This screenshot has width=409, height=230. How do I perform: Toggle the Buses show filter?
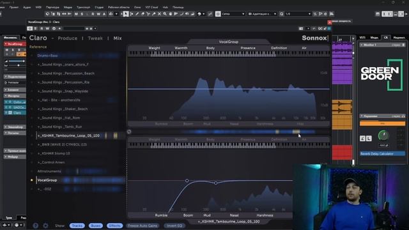(95, 226)
